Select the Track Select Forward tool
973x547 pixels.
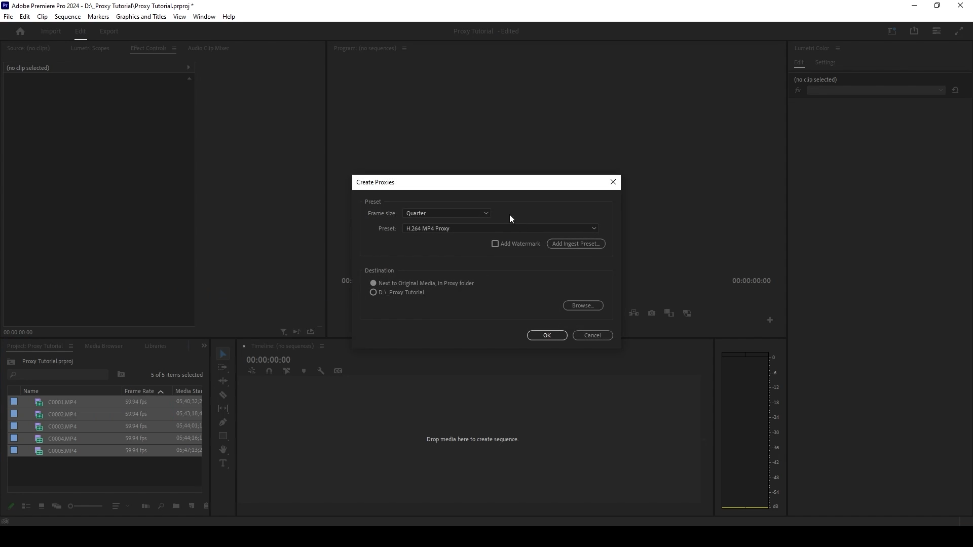pos(223,367)
